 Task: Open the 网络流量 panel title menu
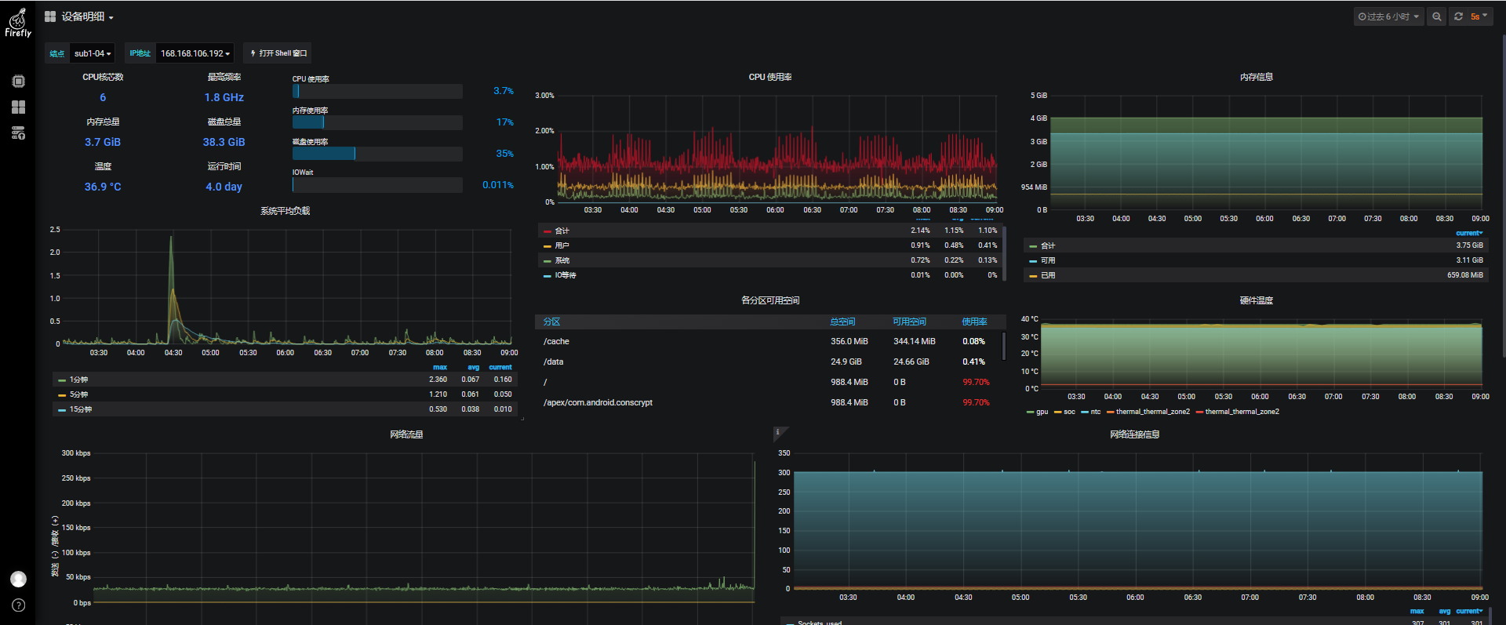pyautogui.click(x=406, y=434)
